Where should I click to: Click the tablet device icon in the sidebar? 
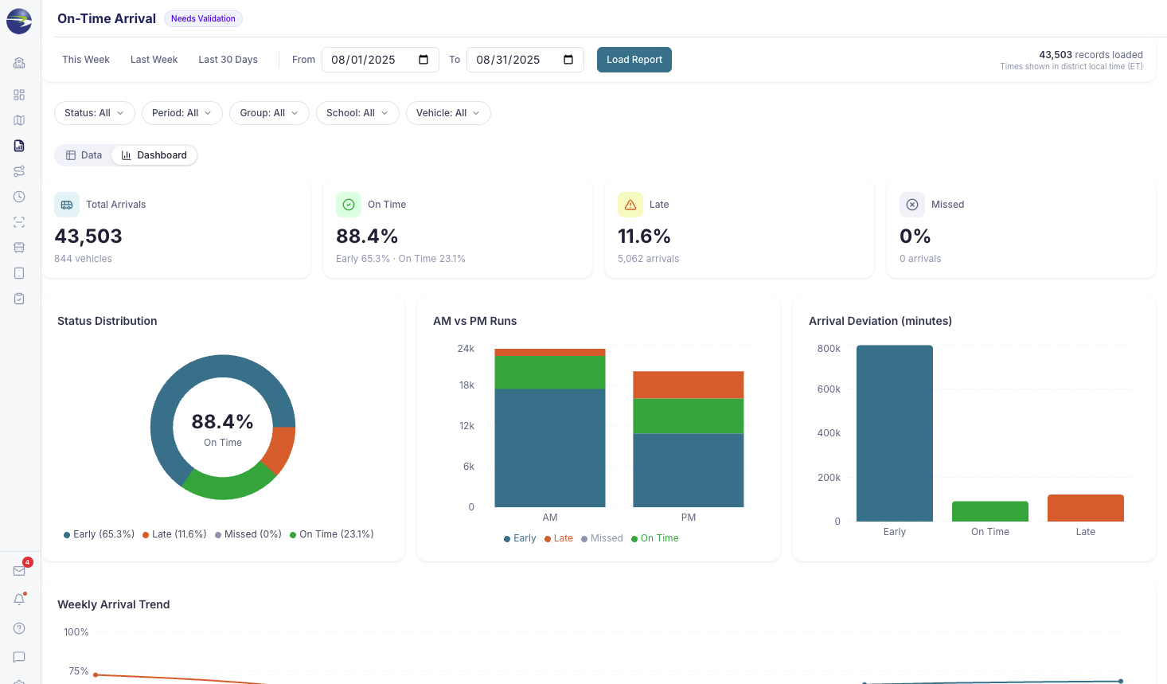tap(19, 273)
